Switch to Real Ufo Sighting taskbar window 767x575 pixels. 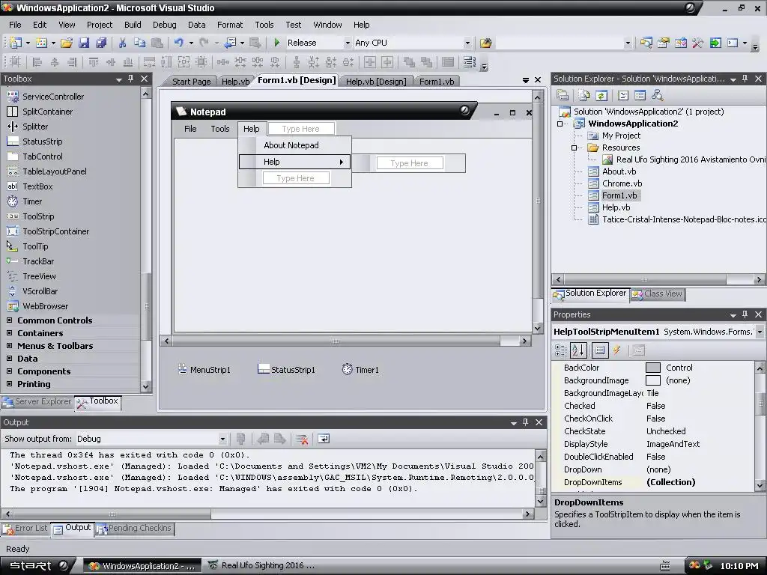coord(261,566)
